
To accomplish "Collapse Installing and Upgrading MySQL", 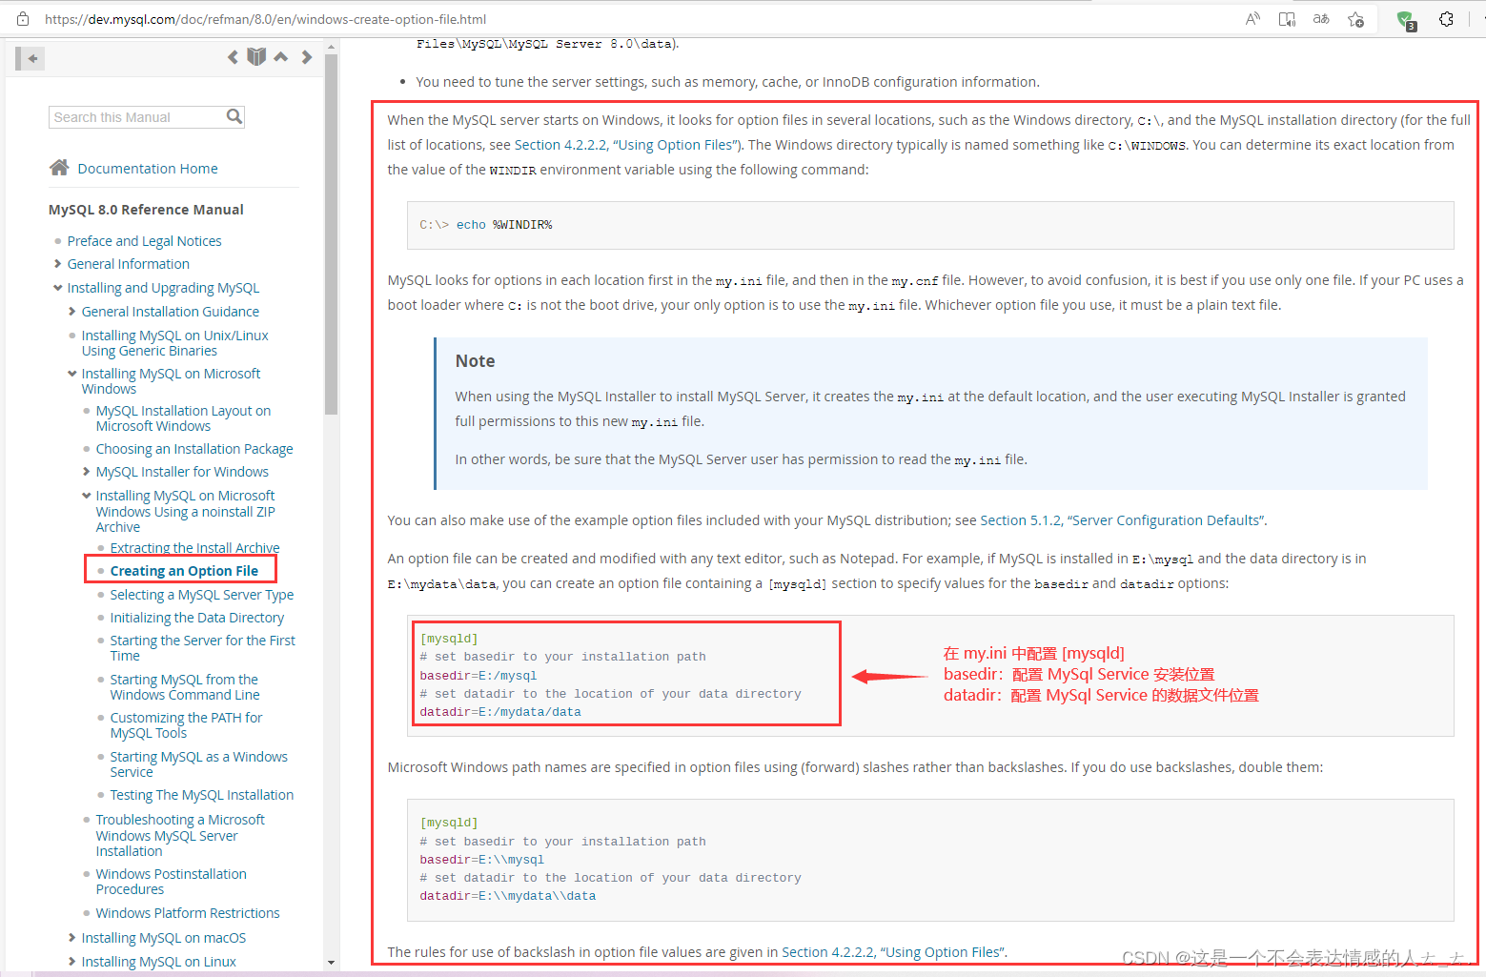I will [x=57, y=288].
